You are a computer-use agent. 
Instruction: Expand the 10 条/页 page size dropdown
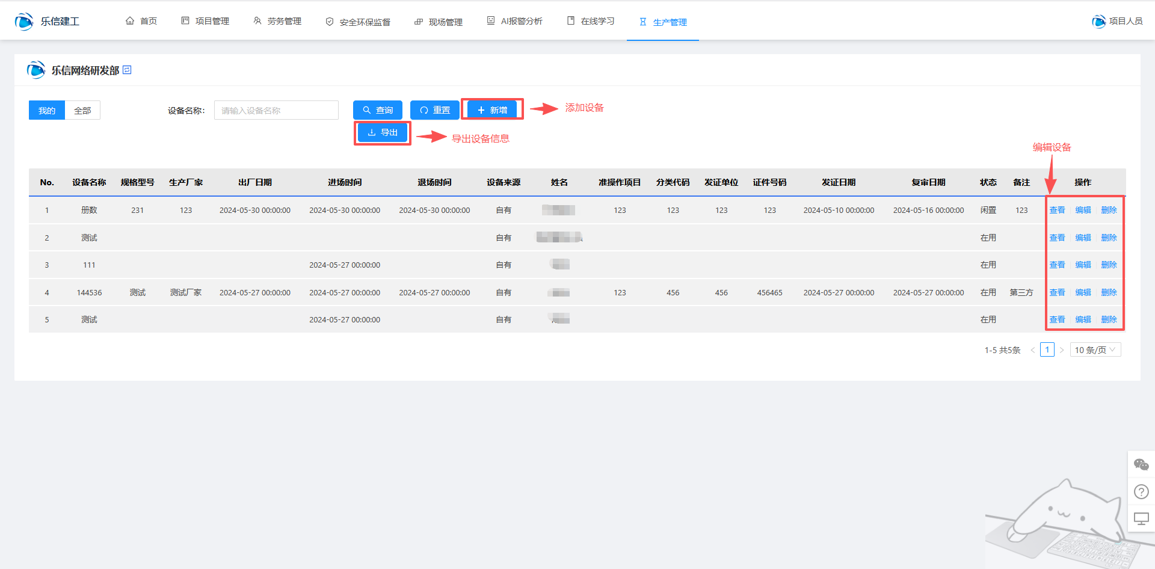(x=1095, y=350)
